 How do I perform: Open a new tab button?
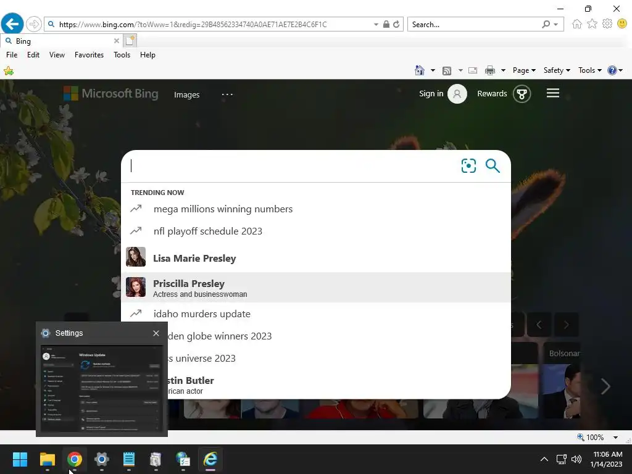[x=130, y=41]
